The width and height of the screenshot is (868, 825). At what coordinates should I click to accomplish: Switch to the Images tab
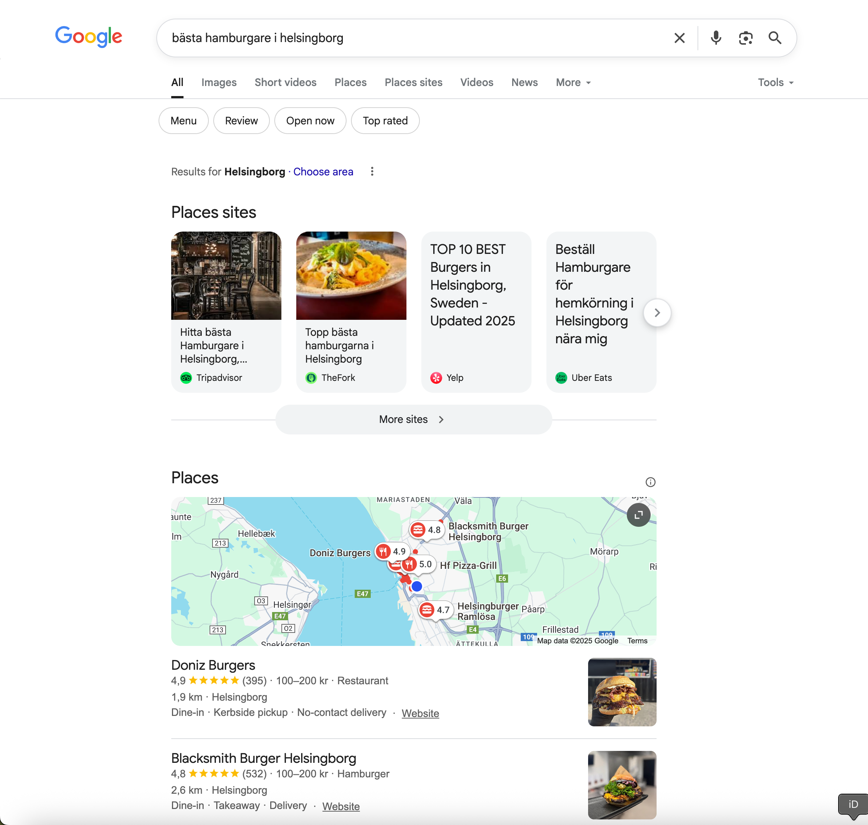(218, 83)
